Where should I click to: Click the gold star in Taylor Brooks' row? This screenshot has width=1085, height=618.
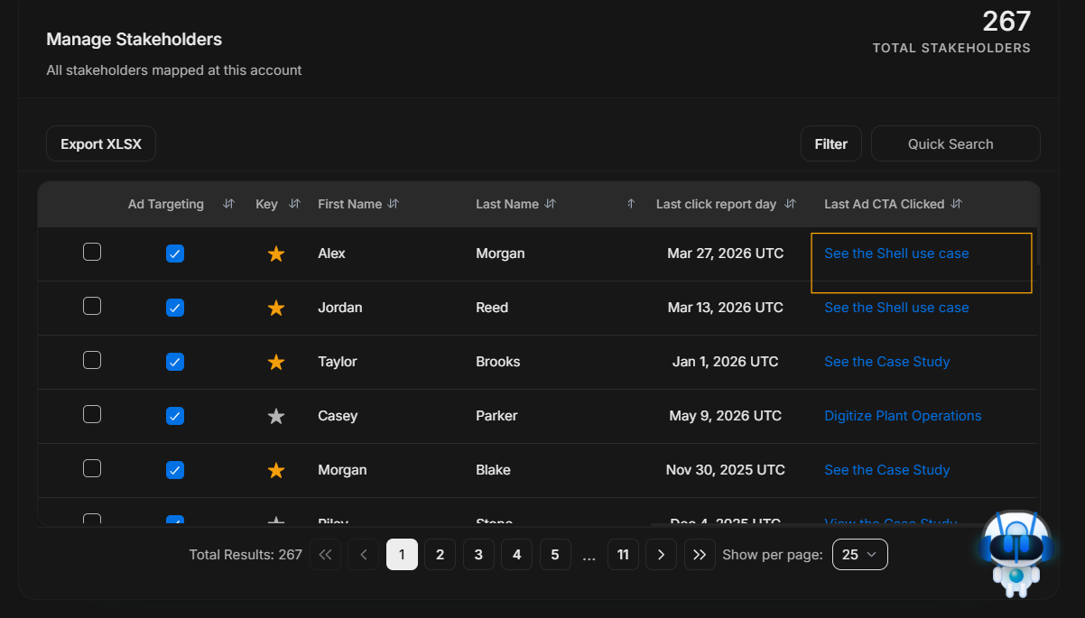[x=276, y=362]
